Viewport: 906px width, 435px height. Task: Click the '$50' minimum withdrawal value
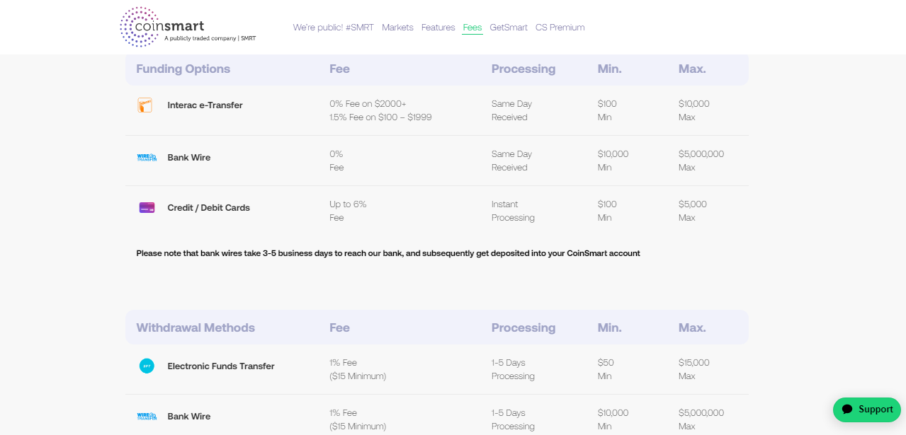pos(606,363)
